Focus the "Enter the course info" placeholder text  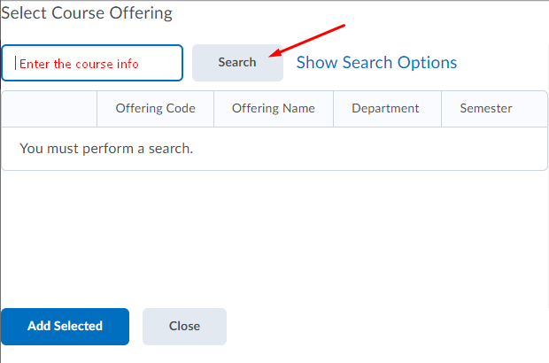[79, 64]
